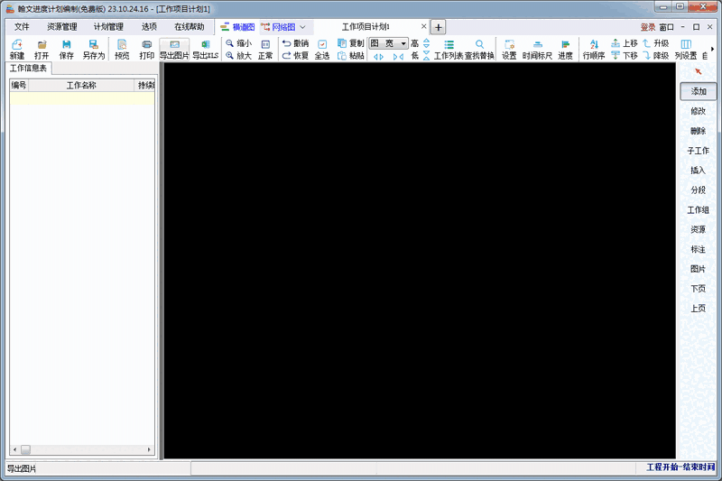
Task: Export chart via 导出图片 icon
Action: 174,49
